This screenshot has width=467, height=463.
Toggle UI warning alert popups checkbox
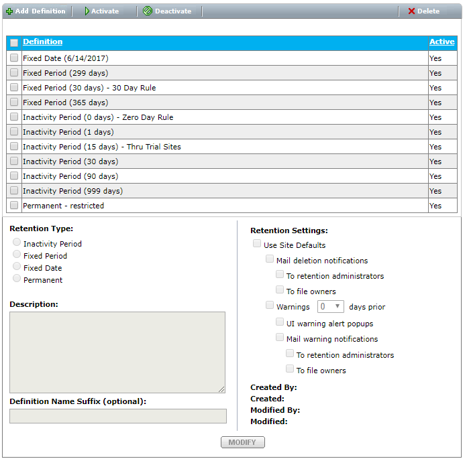click(280, 323)
